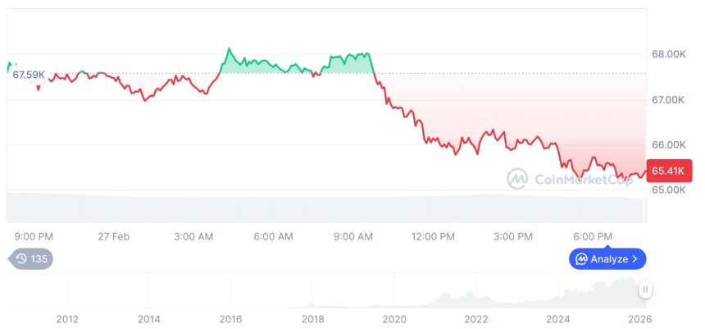Click the Analyze button's chart icon

pos(581,259)
